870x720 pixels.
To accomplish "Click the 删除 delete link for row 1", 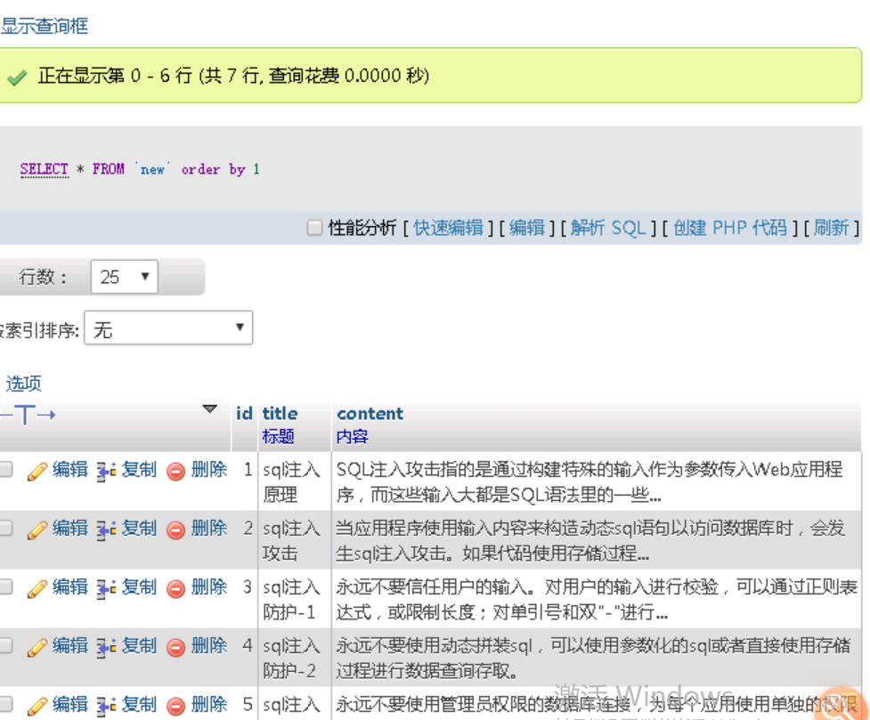I will (209, 470).
